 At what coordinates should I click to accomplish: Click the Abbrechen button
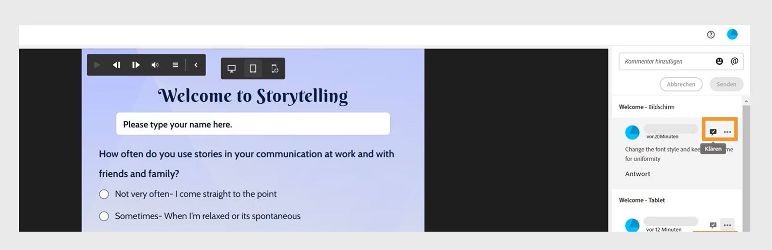tap(681, 84)
